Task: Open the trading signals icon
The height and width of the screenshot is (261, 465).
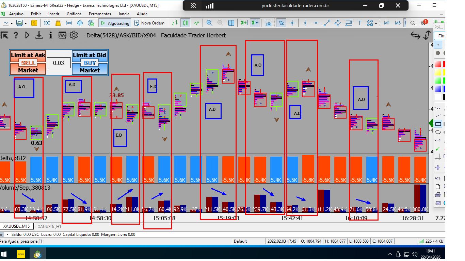Action: click(69, 23)
